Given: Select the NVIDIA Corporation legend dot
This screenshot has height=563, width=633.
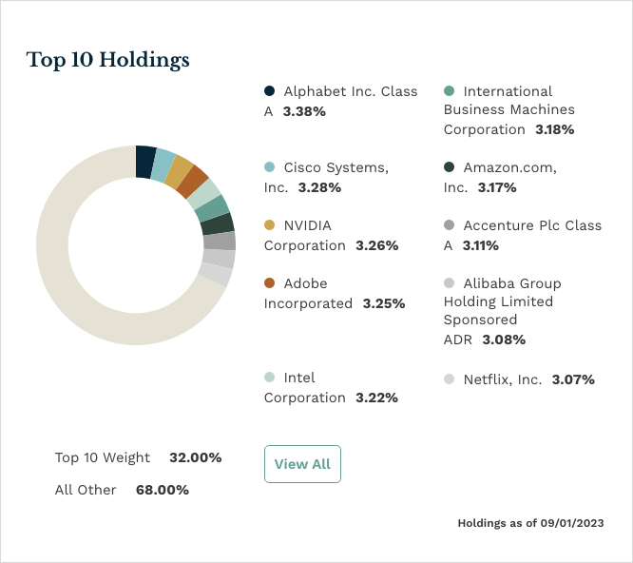Looking at the screenshot, I should (x=269, y=225).
